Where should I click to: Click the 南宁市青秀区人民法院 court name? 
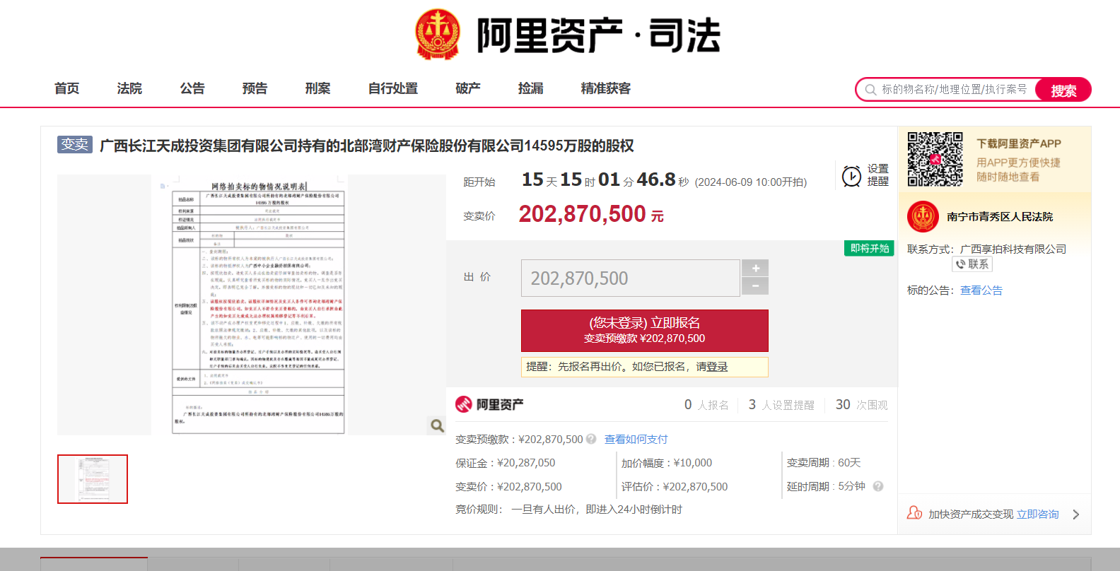click(x=1000, y=217)
